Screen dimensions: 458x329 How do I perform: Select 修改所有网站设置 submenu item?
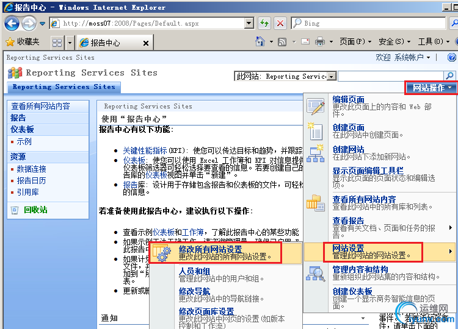point(225,253)
